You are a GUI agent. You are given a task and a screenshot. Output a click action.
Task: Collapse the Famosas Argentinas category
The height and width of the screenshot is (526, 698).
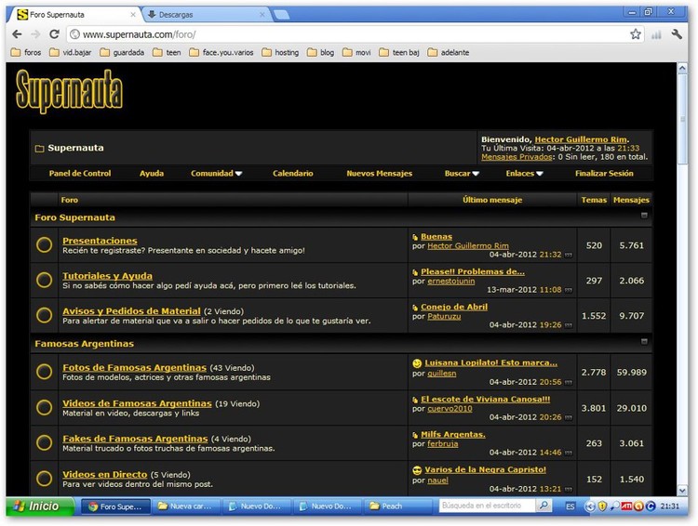643,342
